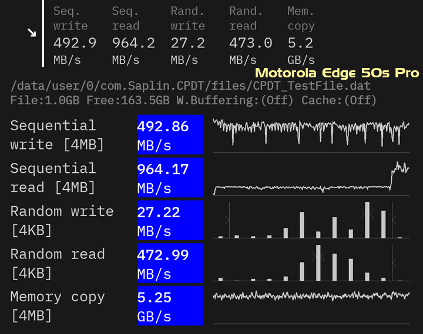
Task: Tap the 27.22 MB/s result box
Action: (x=170, y=220)
